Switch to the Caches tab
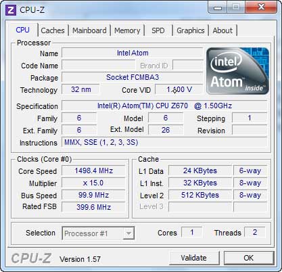Viewport: 282px width, 272px height. coord(53,30)
